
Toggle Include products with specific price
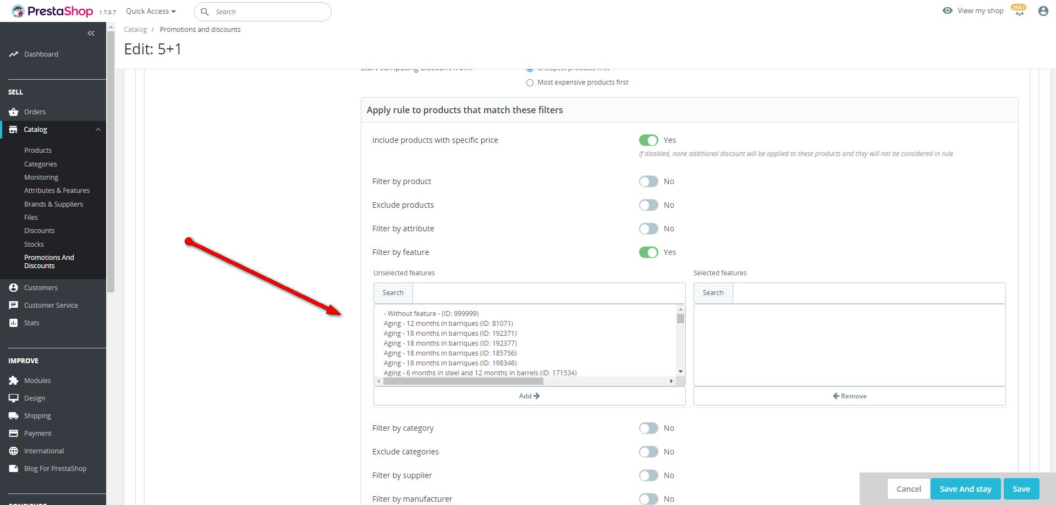coord(648,140)
